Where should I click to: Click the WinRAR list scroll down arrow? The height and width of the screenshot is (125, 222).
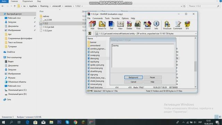click(x=195, y=87)
